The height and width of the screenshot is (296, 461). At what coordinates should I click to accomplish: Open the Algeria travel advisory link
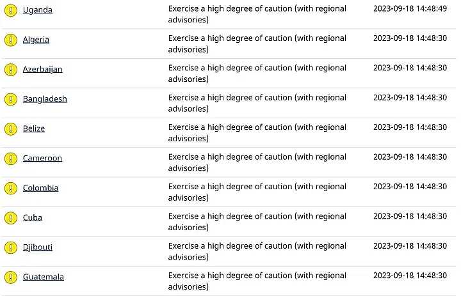pyautogui.click(x=36, y=40)
